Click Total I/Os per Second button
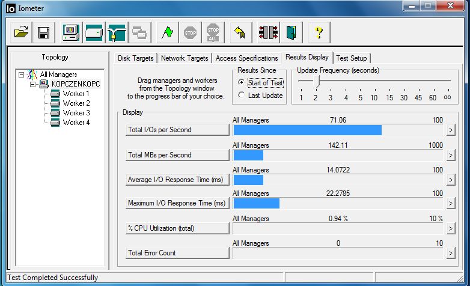 (177, 130)
